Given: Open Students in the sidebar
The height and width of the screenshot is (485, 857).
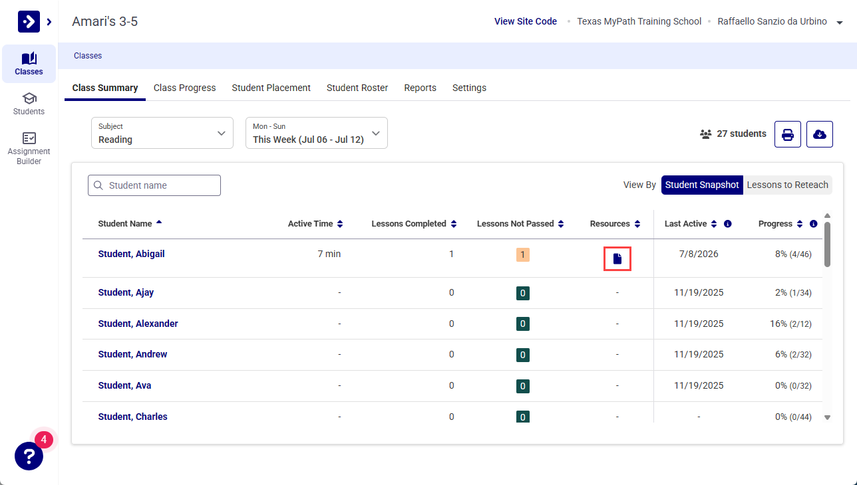Looking at the screenshot, I should point(29,104).
